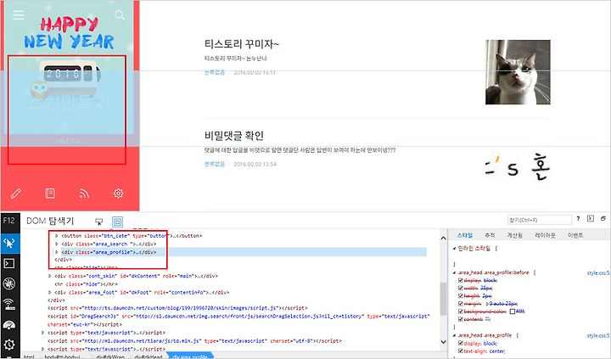Click the #fff background-color swatch
The width and height of the screenshot is (611, 359).
click(x=513, y=311)
